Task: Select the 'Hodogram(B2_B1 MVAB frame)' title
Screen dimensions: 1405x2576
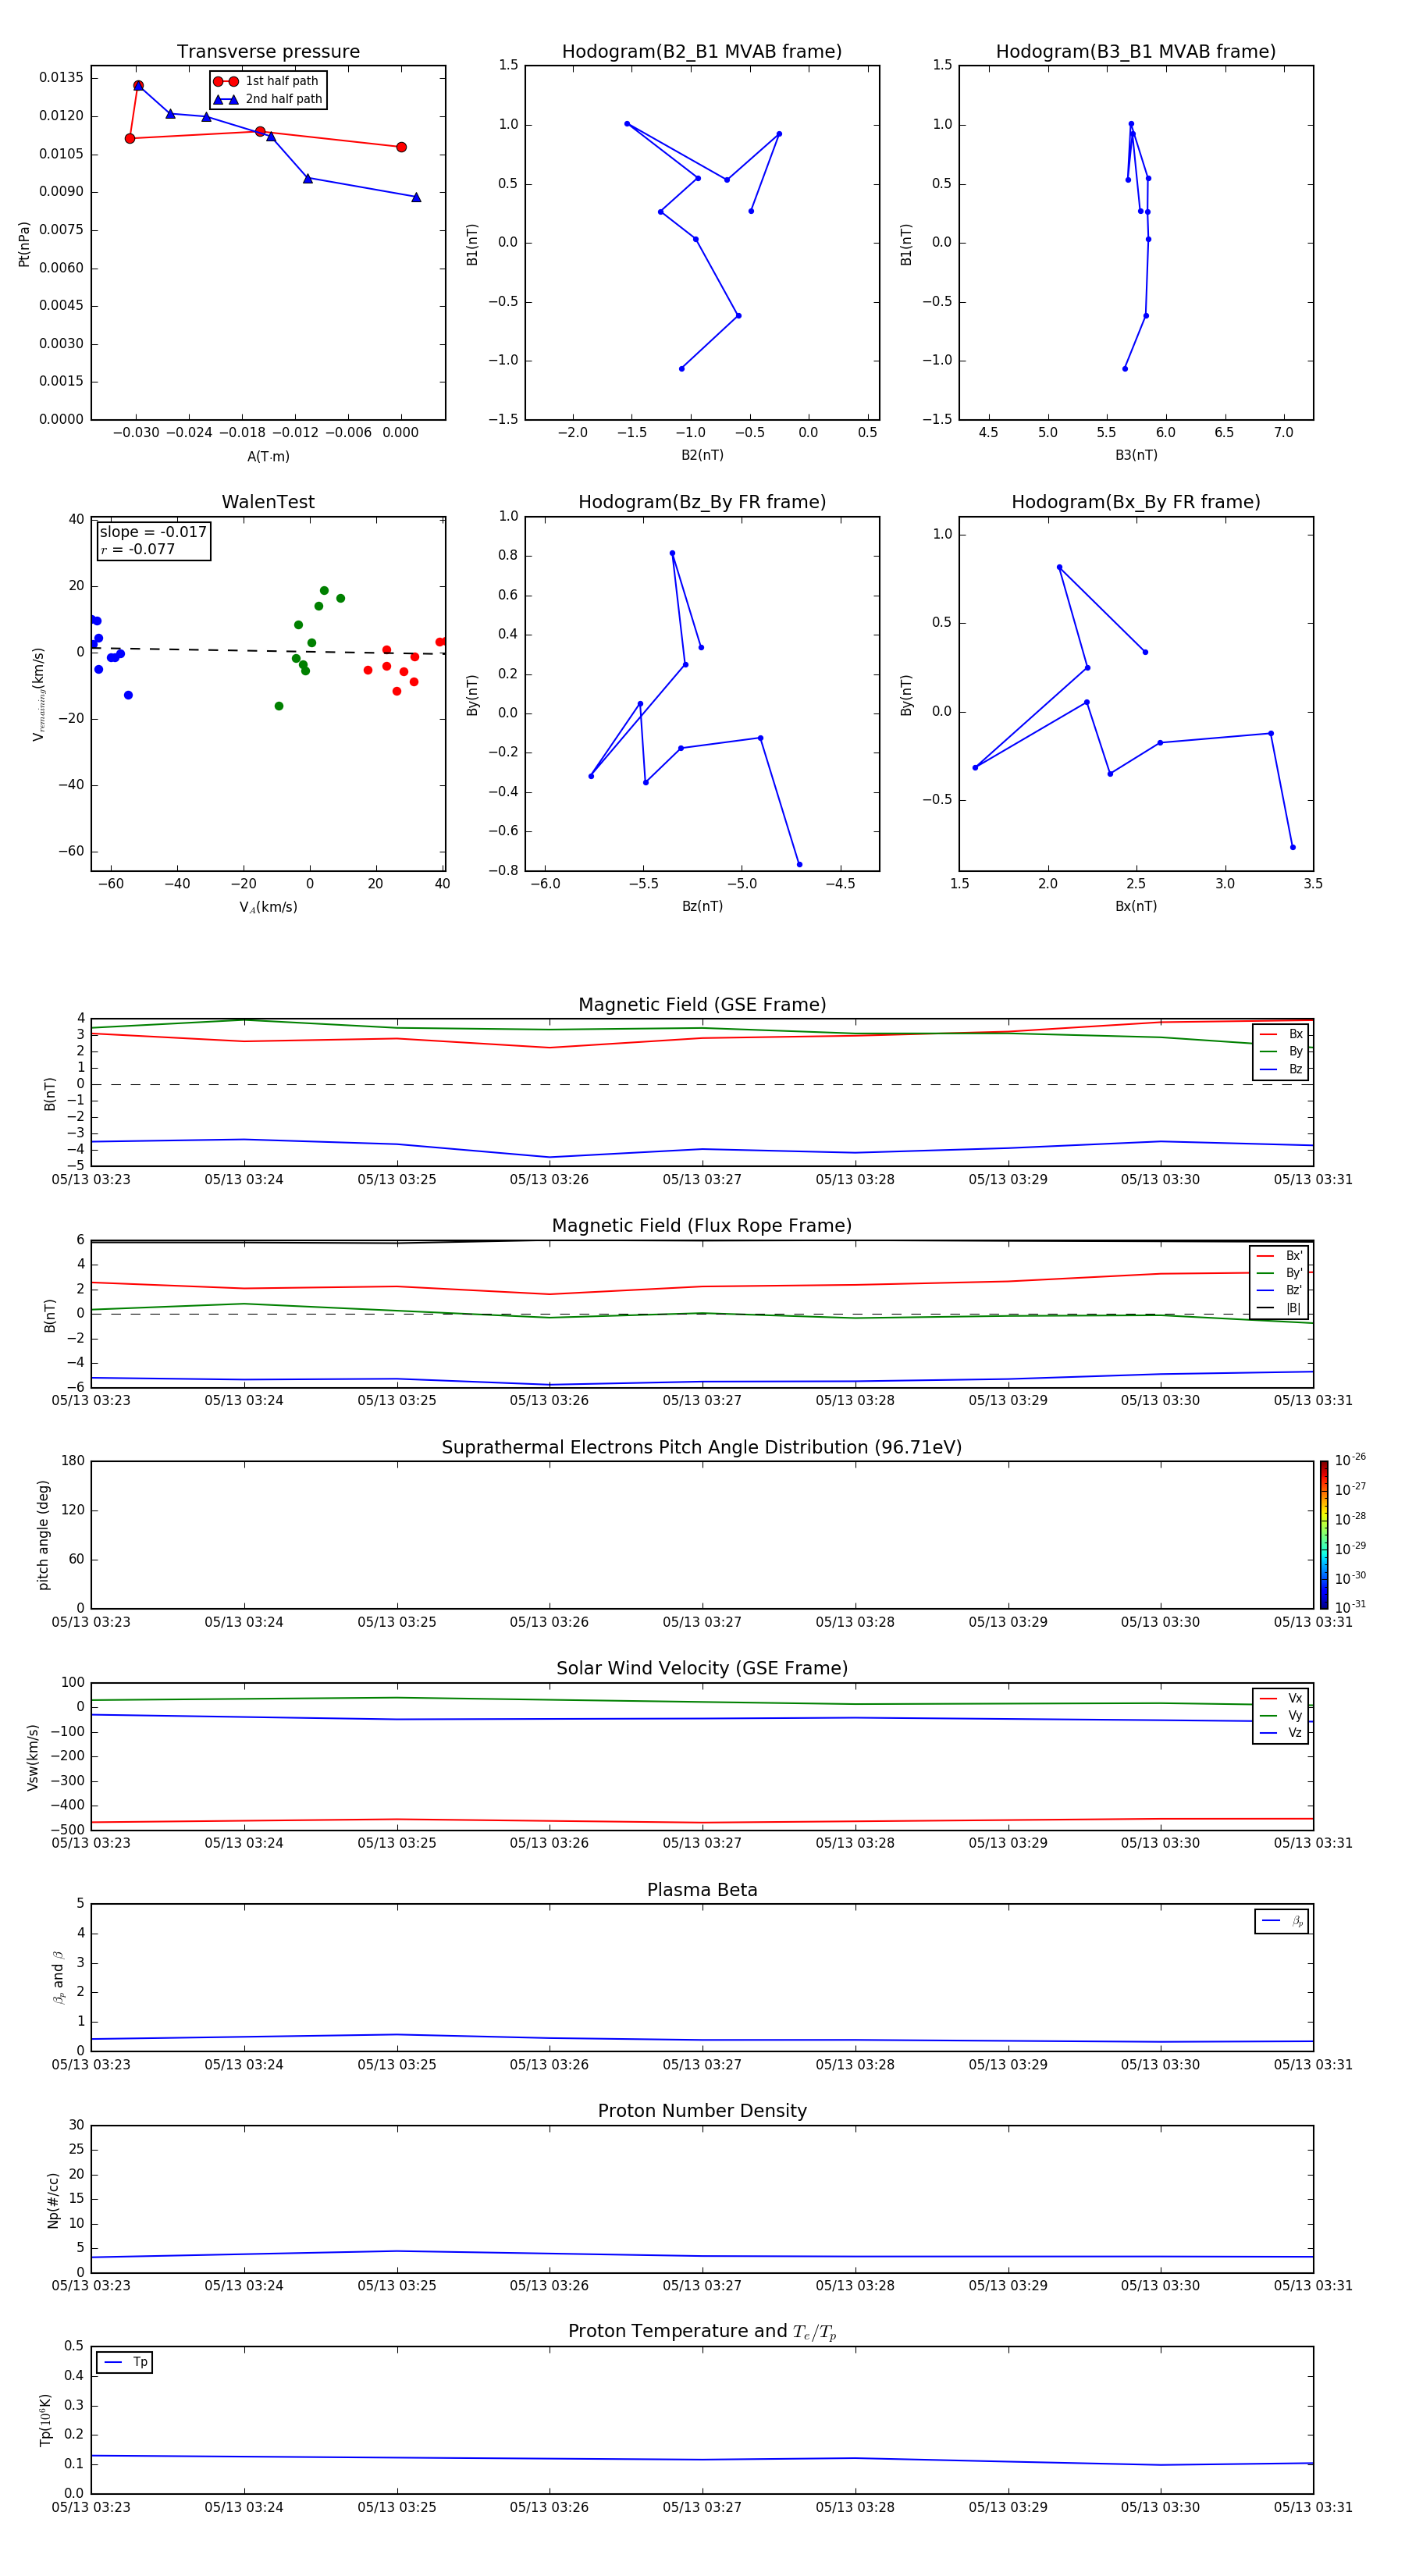Action: (702, 52)
